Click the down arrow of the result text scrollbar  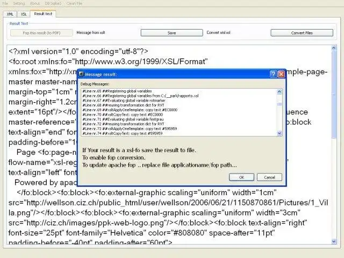(334, 241)
